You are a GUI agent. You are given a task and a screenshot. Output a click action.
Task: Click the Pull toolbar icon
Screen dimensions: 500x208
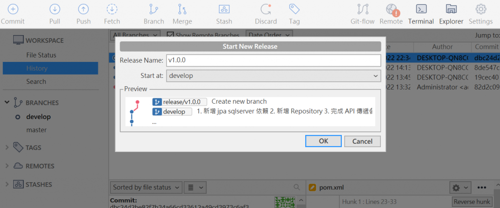click(55, 9)
